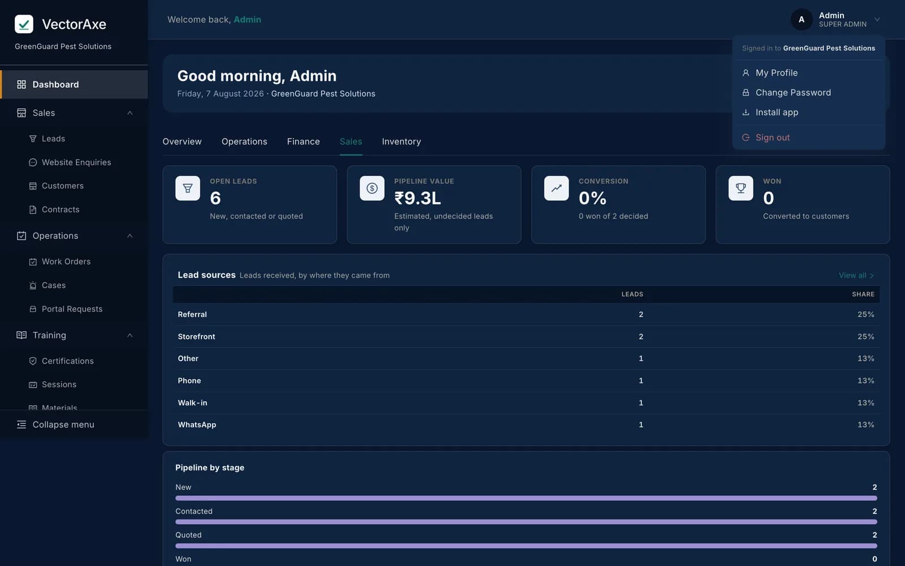Click View all in Lead sources

pos(856,276)
